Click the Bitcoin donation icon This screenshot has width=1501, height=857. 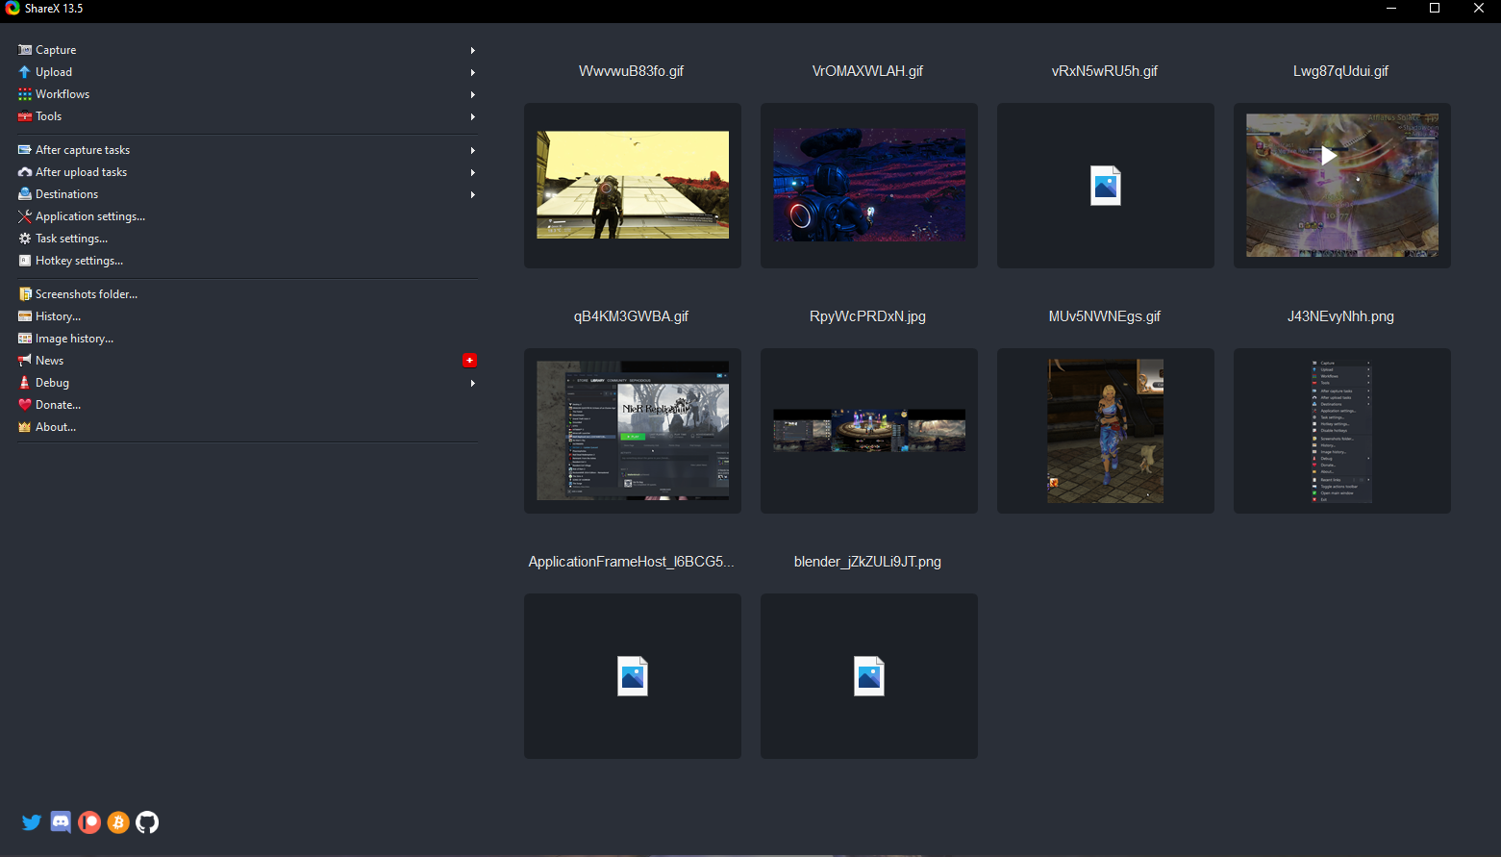(117, 822)
